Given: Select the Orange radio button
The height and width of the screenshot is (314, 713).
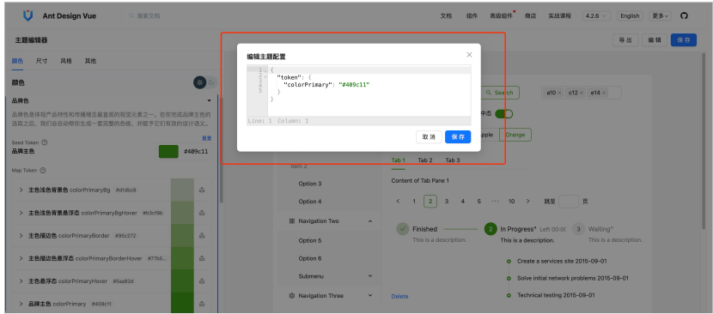Looking at the screenshot, I should (x=515, y=135).
